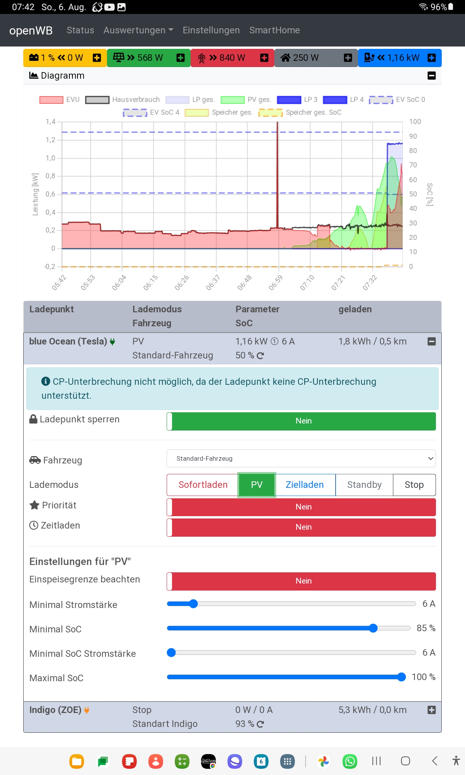Expand the grid 840 W card
Viewport: 465px width, 775px height.
264,58
